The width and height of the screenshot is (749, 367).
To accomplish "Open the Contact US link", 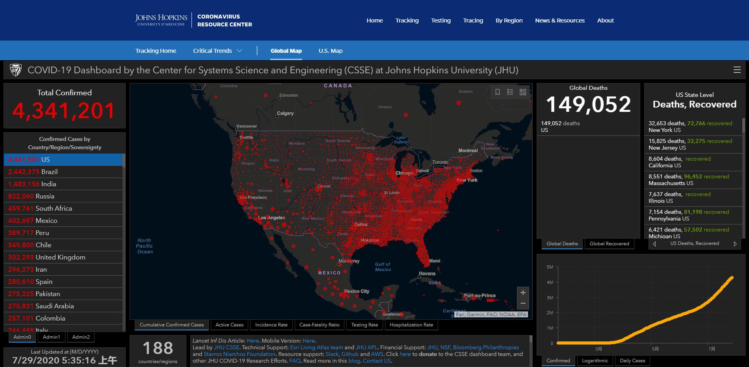I will (377, 361).
